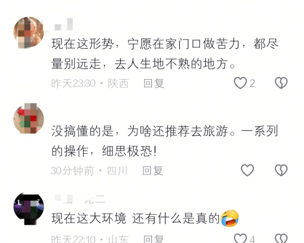The height and width of the screenshot is (243, 304).
Task: Dislike the Shaanxi comment via broken heart
Action: [281, 83]
